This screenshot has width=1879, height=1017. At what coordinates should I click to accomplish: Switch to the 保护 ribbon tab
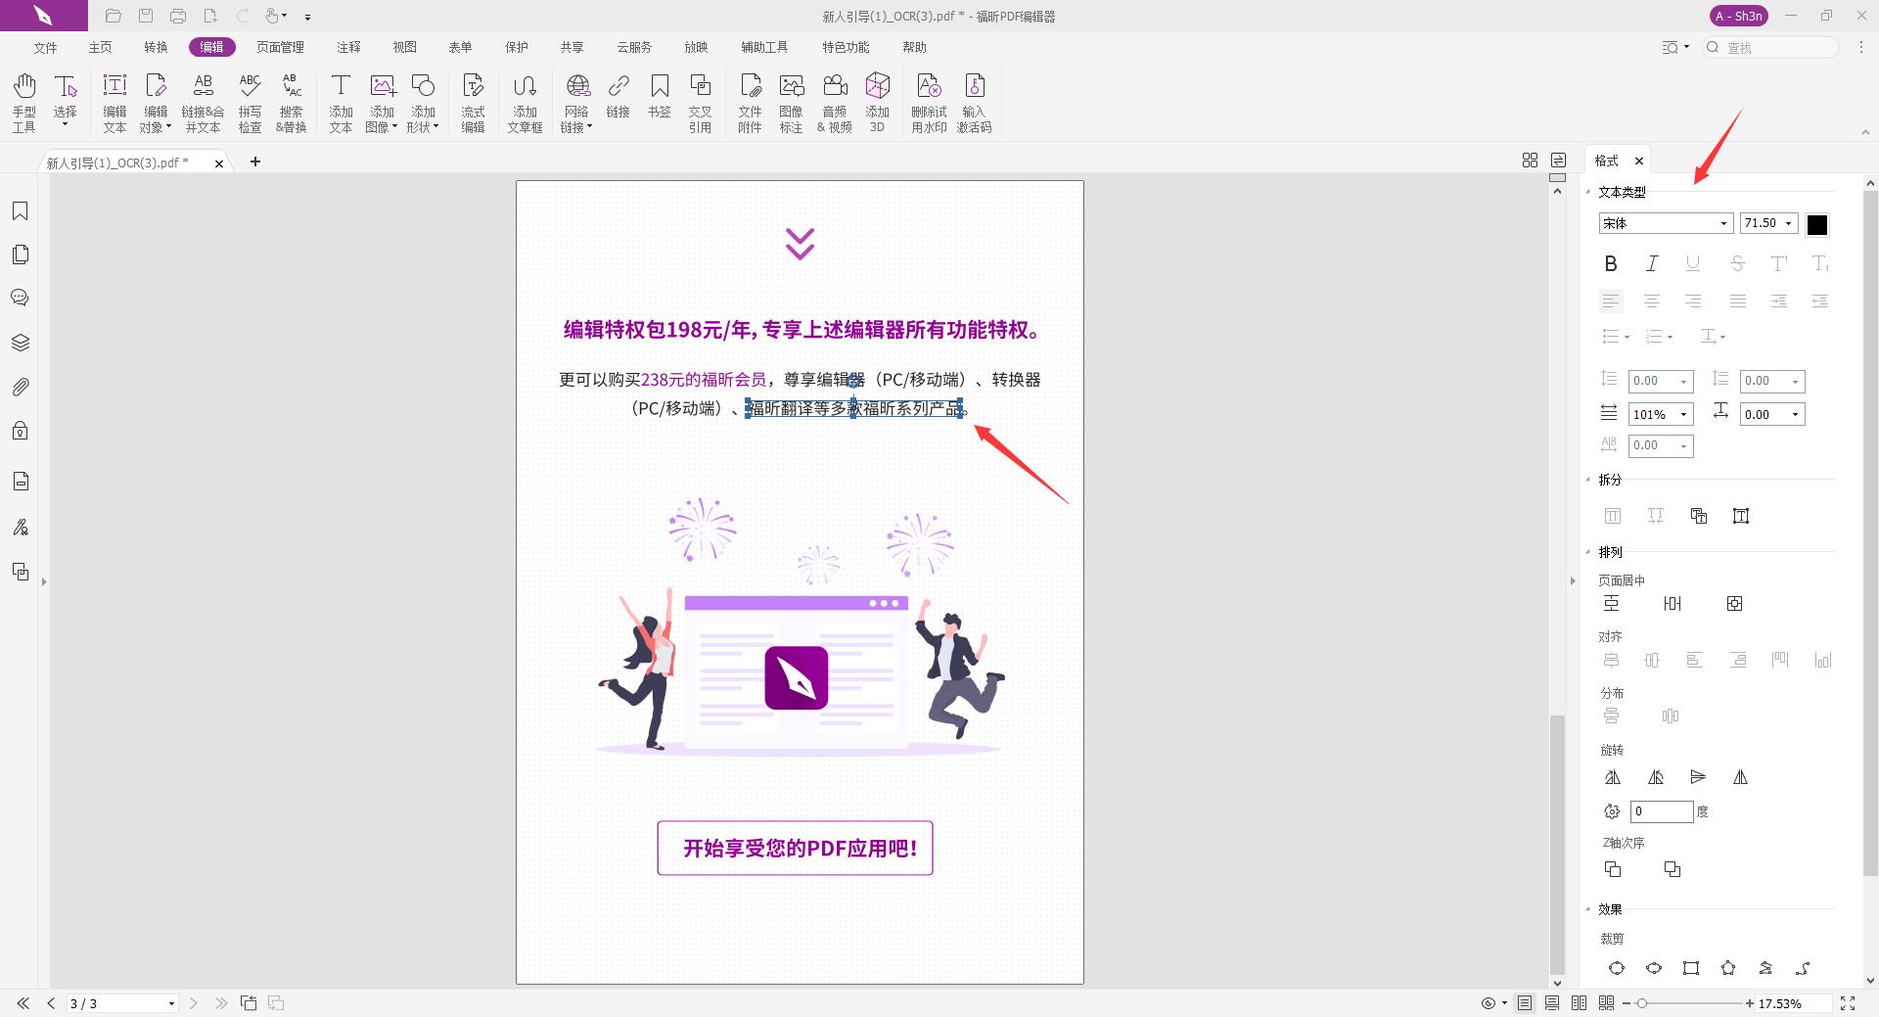tap(516, 47)
